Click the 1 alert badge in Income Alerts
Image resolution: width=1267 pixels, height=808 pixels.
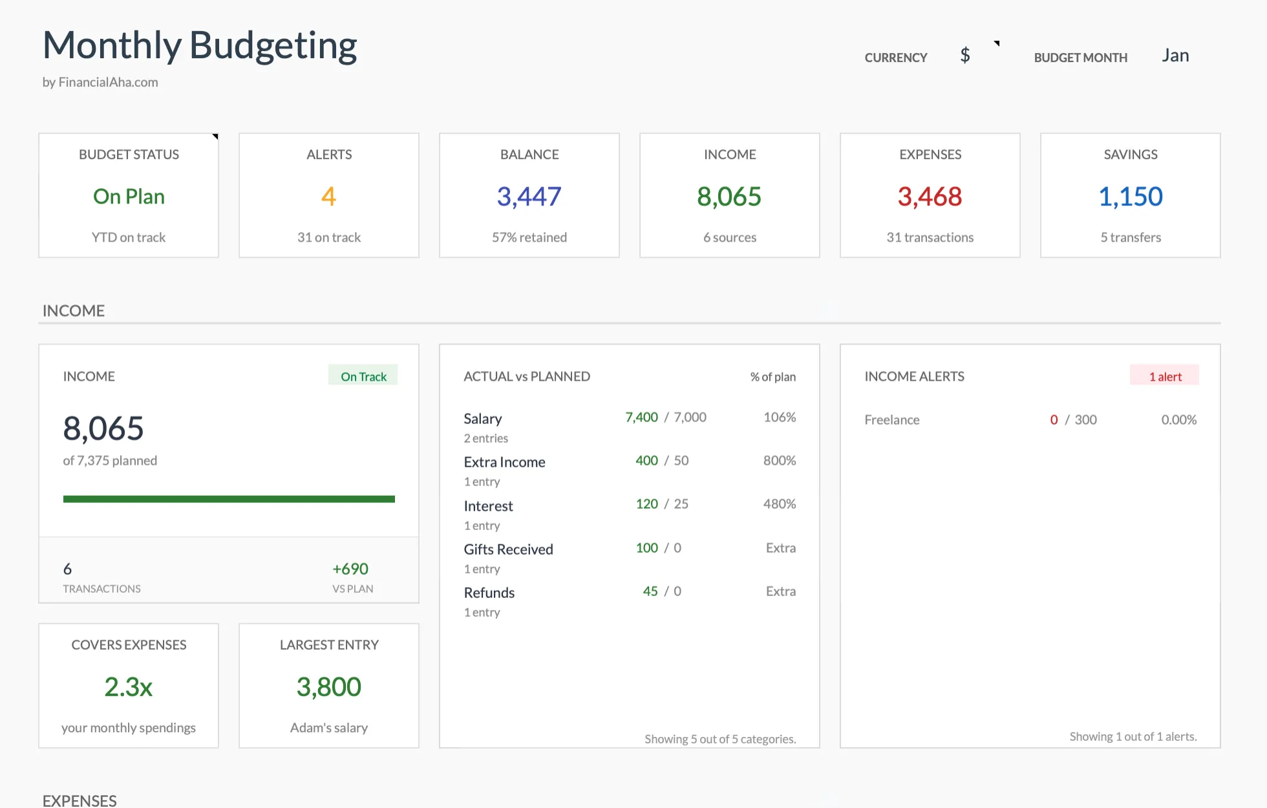pos(1164,376)
